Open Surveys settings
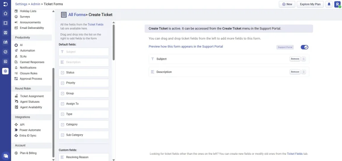This screenshot has width=342, height=161. (24, 16)
